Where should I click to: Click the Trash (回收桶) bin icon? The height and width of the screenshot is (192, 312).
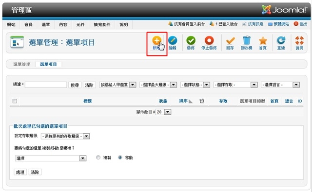click(x=247, y=40)
